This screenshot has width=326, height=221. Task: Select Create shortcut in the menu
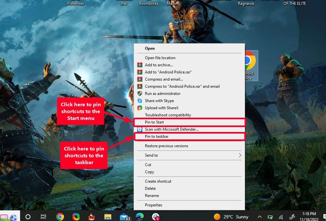[158, 181]
